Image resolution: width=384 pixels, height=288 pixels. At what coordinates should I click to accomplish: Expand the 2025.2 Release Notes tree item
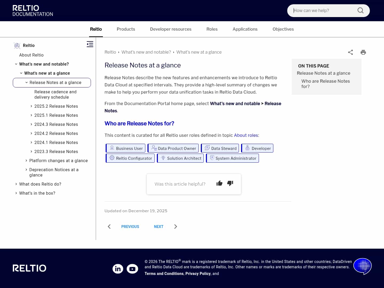(x=31, y=106)
